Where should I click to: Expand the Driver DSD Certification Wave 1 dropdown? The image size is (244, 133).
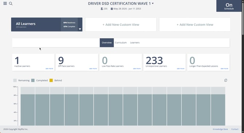pyautogui.click(x=153, y=3)
